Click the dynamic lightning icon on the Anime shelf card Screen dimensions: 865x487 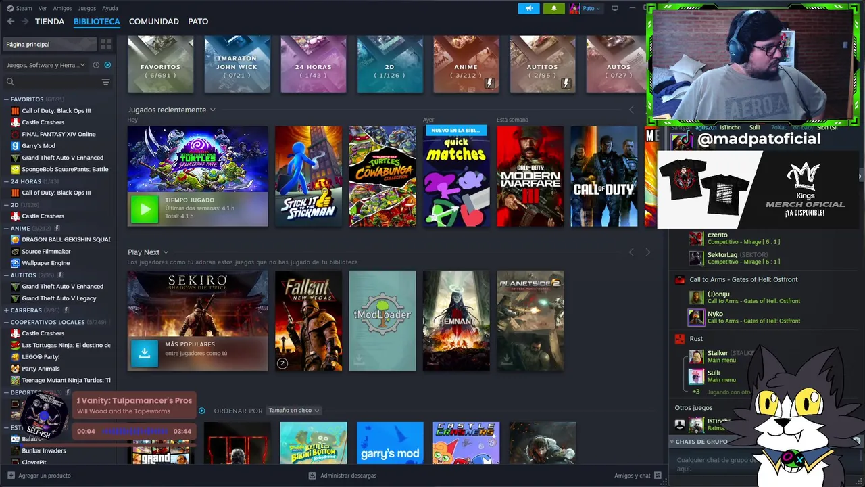[490, 84]
